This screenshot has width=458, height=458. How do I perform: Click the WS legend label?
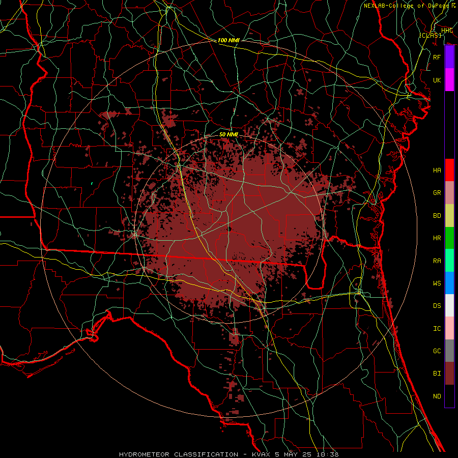(437, 283)
